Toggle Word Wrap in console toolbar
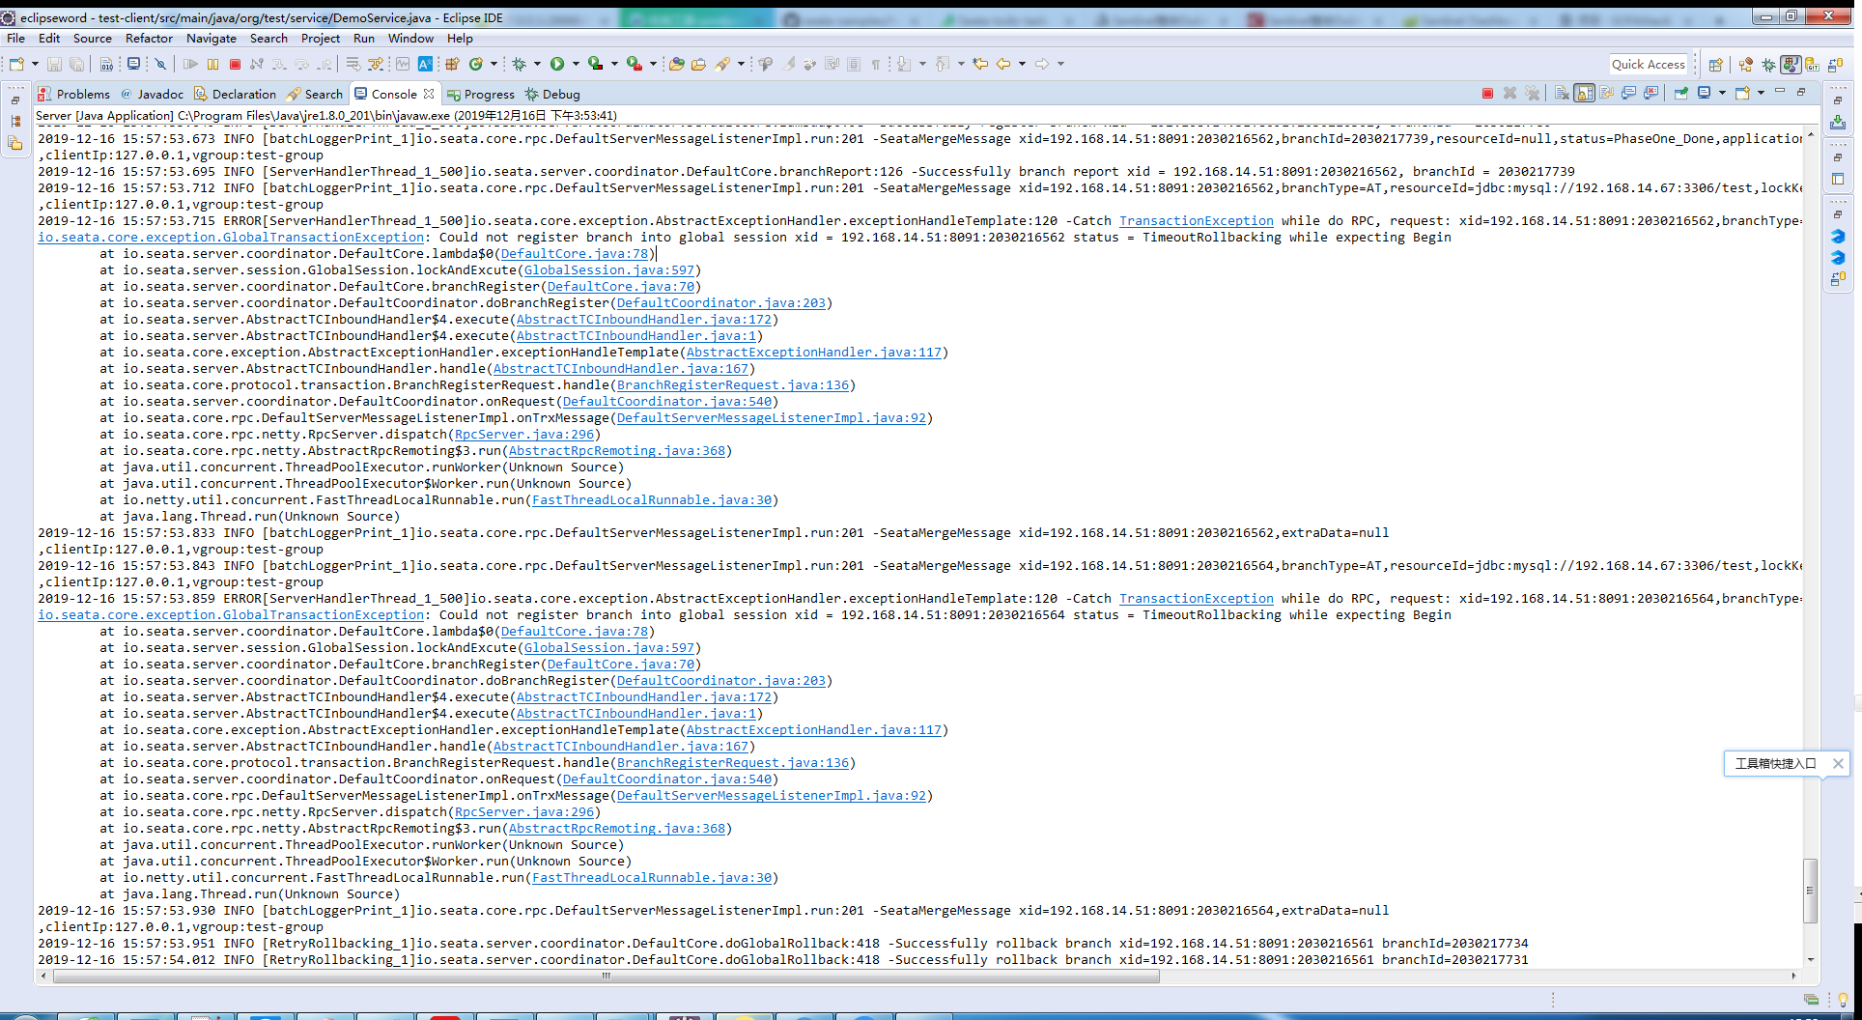This screenshot has width=1862, height=1020. click(1607, 93)
